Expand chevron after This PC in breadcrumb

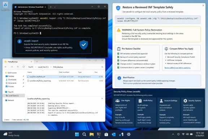pos(36,67)
